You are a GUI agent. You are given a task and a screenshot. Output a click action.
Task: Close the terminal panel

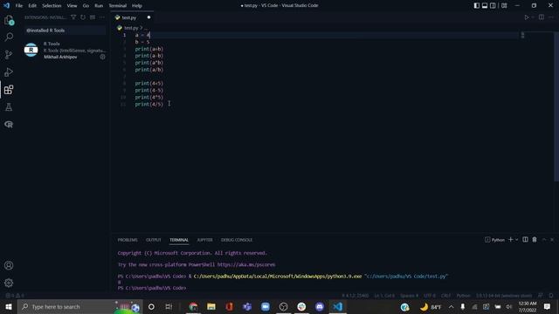tap(552, 240)
